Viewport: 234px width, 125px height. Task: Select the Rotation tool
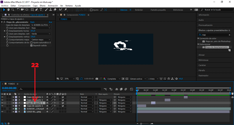coord(18,10)
